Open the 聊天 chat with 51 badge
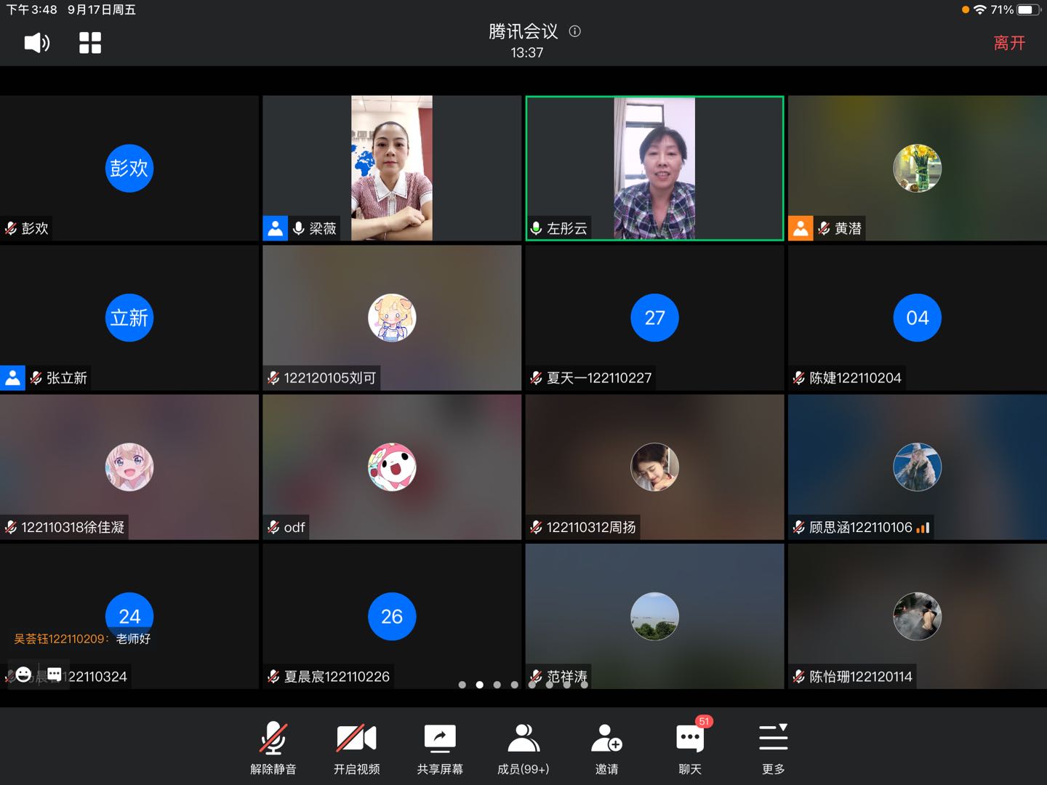Screen dimensions: 1047x785 point(690,749)
